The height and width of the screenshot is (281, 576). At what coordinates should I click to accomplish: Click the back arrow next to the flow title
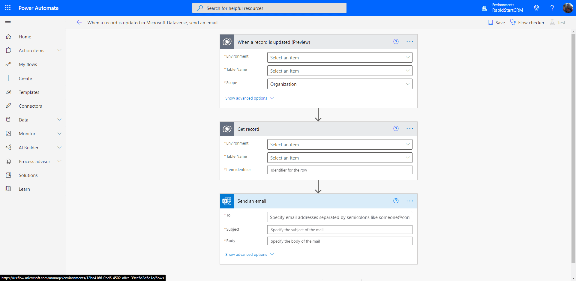pyautogui.click(x=79, y=22)
